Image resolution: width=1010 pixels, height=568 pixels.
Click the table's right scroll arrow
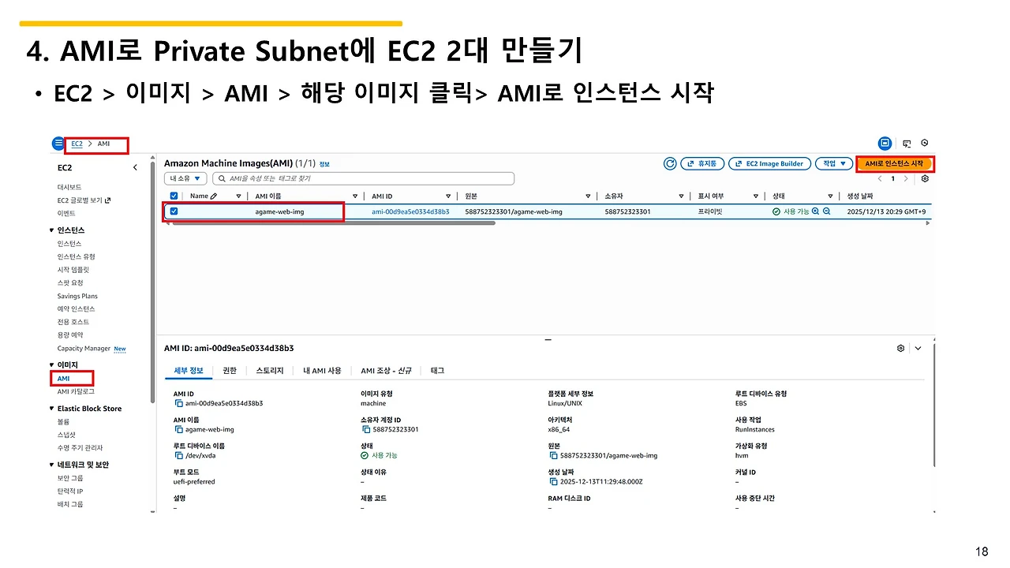[x=927, y=223]
